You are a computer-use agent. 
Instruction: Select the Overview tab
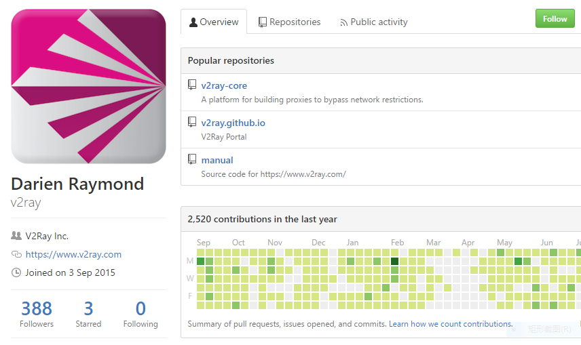point(213,22)
